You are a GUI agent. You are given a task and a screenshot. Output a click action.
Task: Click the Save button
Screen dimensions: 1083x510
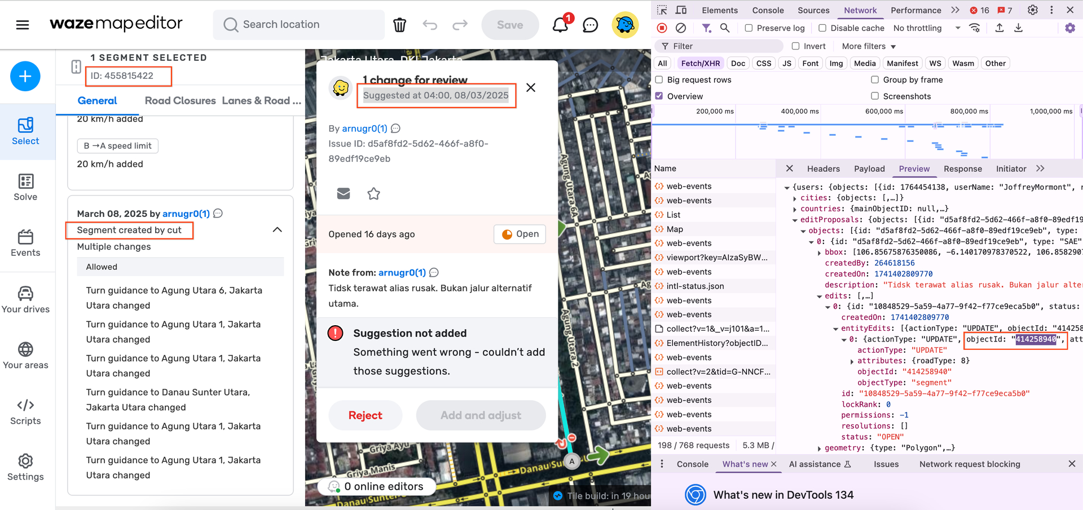[x=510, y=25]
